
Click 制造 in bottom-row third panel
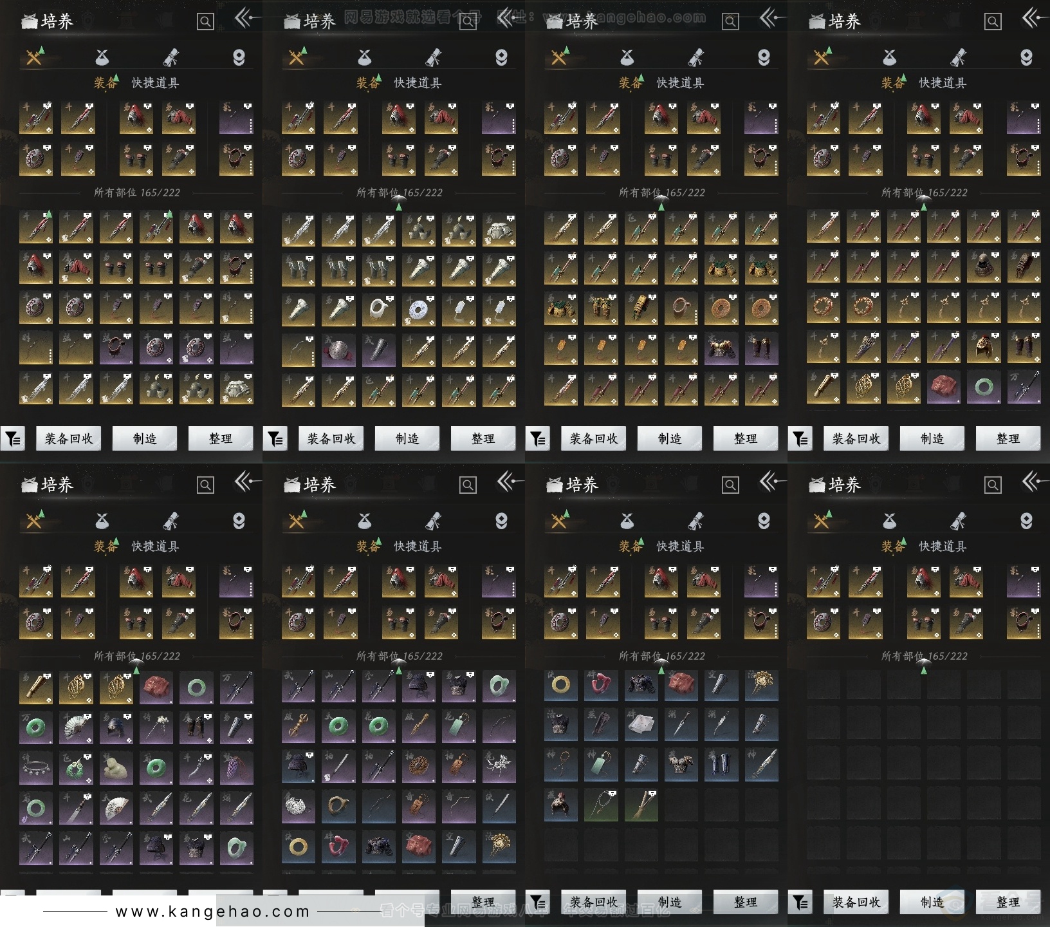[x=670, y=903]
